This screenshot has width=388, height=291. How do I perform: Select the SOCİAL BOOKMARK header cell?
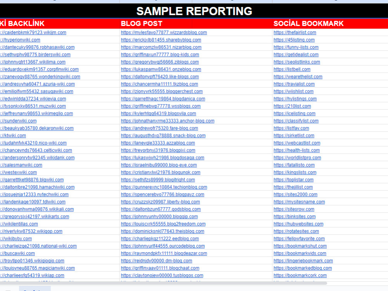[330, 24]
